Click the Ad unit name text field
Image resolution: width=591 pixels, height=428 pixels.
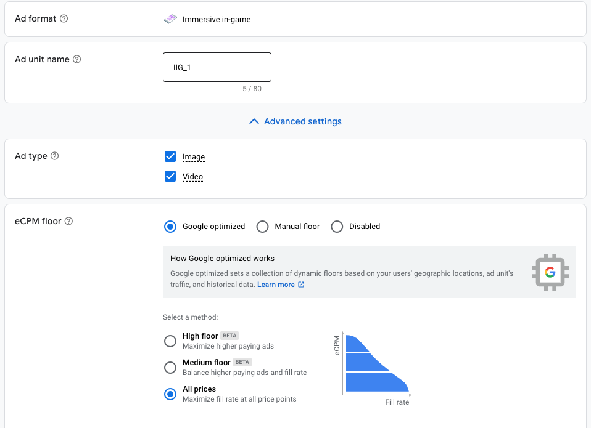click(x=217, y=67)
